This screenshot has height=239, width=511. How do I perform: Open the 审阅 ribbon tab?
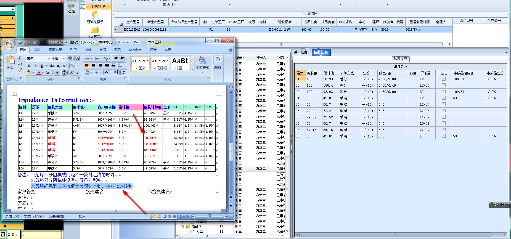[103, 50]
